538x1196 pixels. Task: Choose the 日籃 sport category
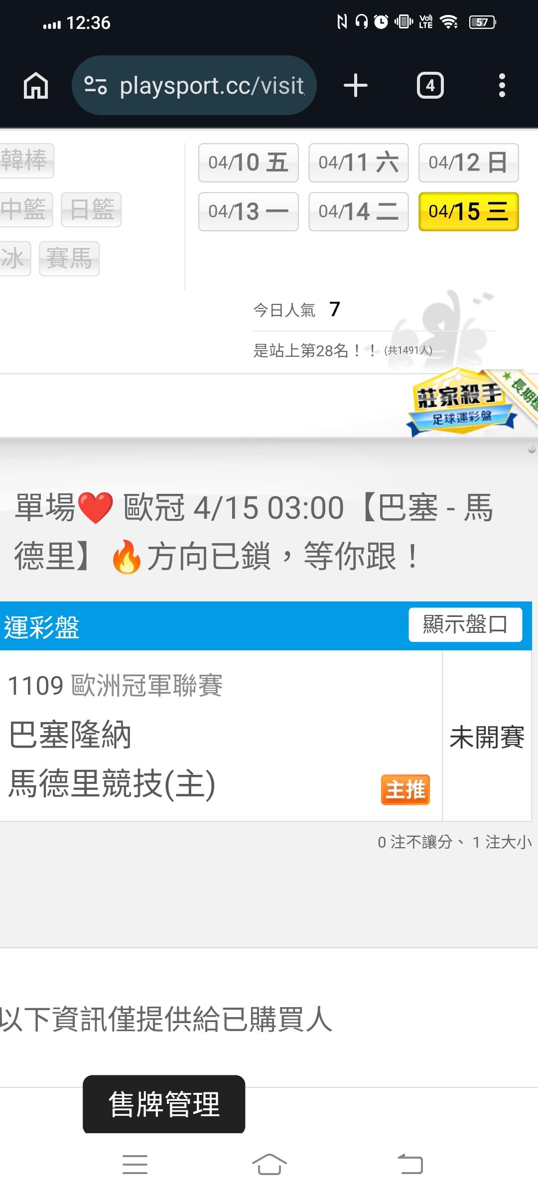pos(91,209)
